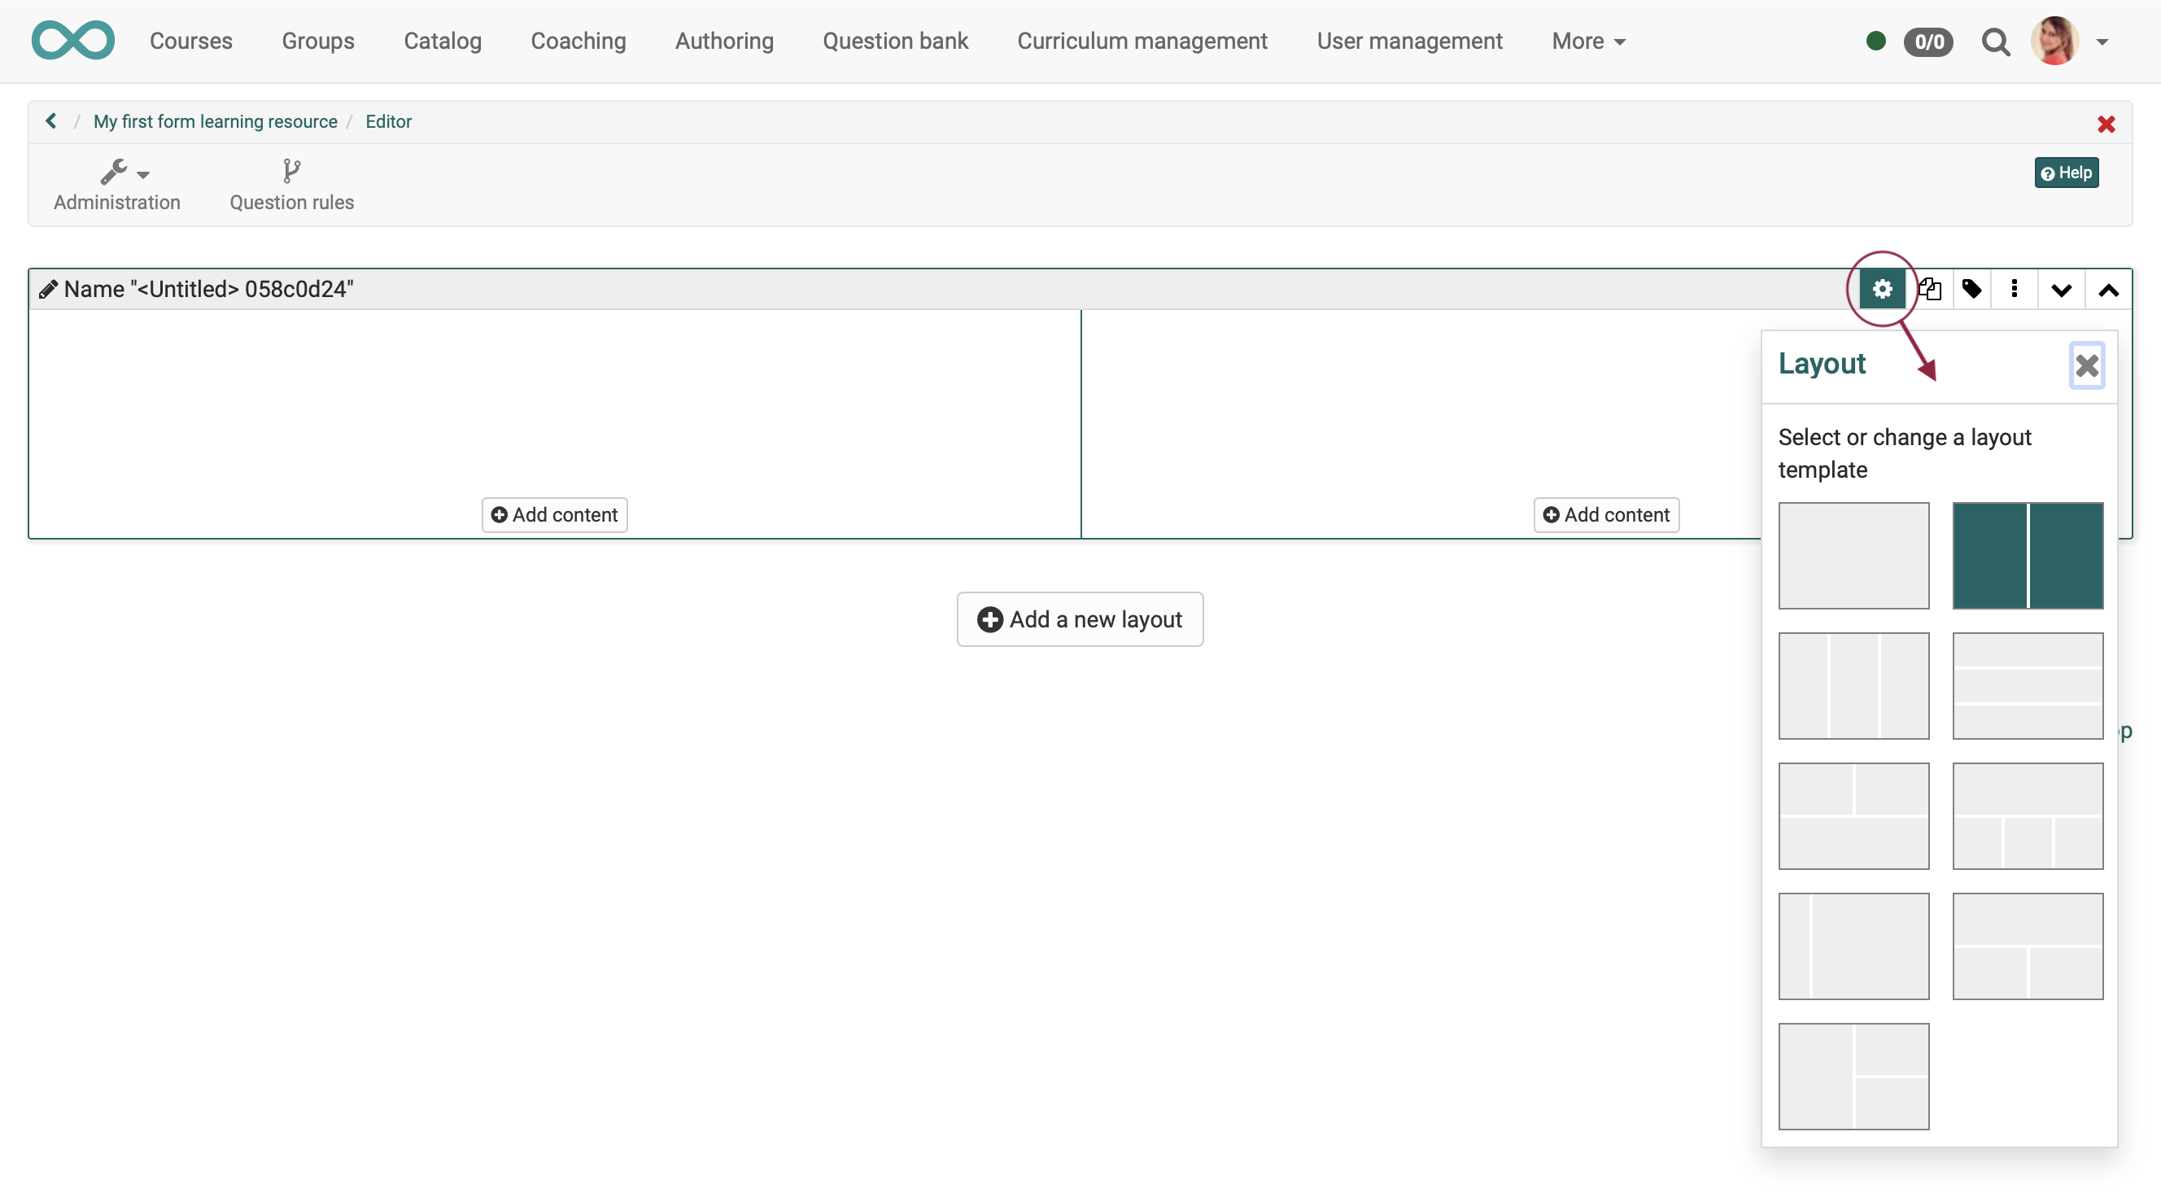The image size is (2161, 1193).
Task: Switch to the Question bank tab
Action: click(895, 42)
